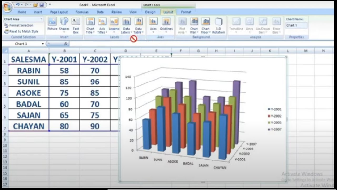The image size is (337, 190).
Task: Click the Y-2002 header cell
Action: [x=95, y=60]
